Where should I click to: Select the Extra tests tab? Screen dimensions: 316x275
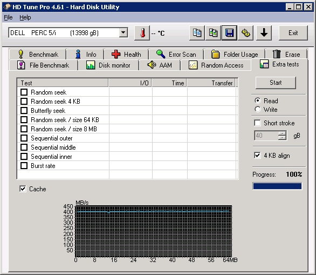click(279, 64)
